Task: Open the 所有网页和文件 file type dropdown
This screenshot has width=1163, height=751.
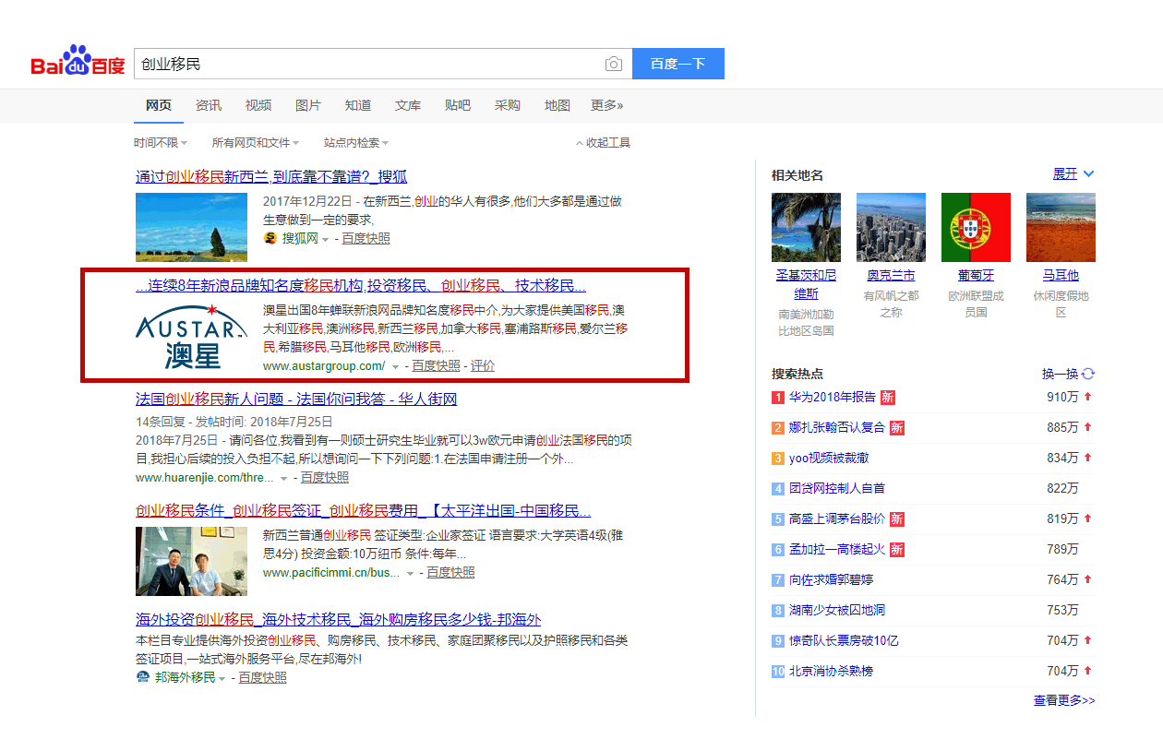Action: click(257, 143)
